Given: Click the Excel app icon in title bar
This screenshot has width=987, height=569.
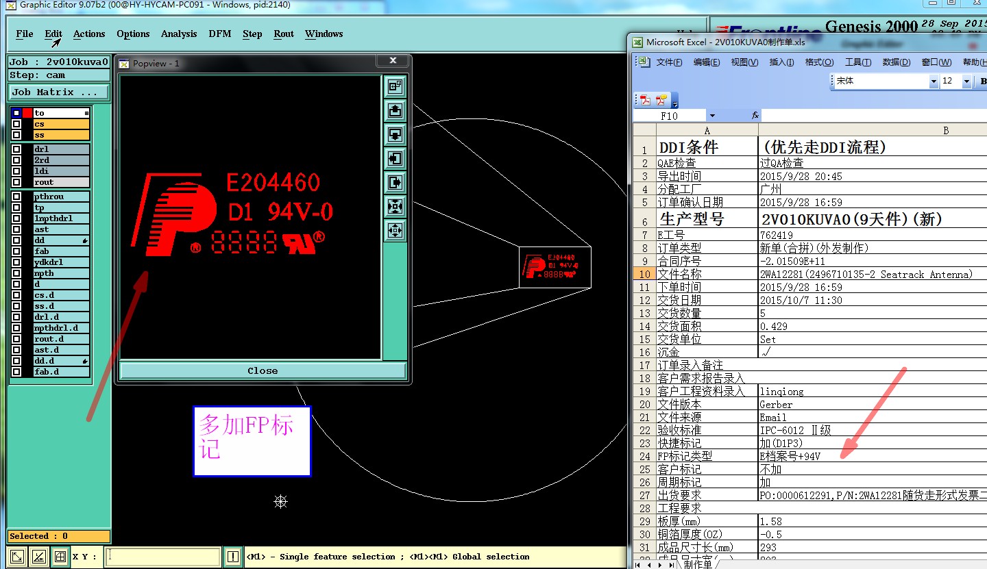Looking at the screenshot, I should [x=637, y=42].
